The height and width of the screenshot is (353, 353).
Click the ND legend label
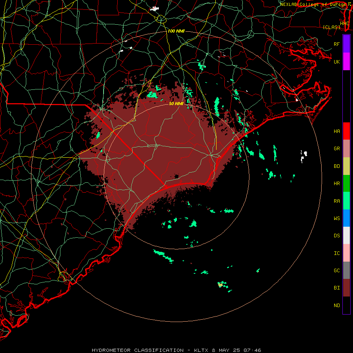point(337,306)
